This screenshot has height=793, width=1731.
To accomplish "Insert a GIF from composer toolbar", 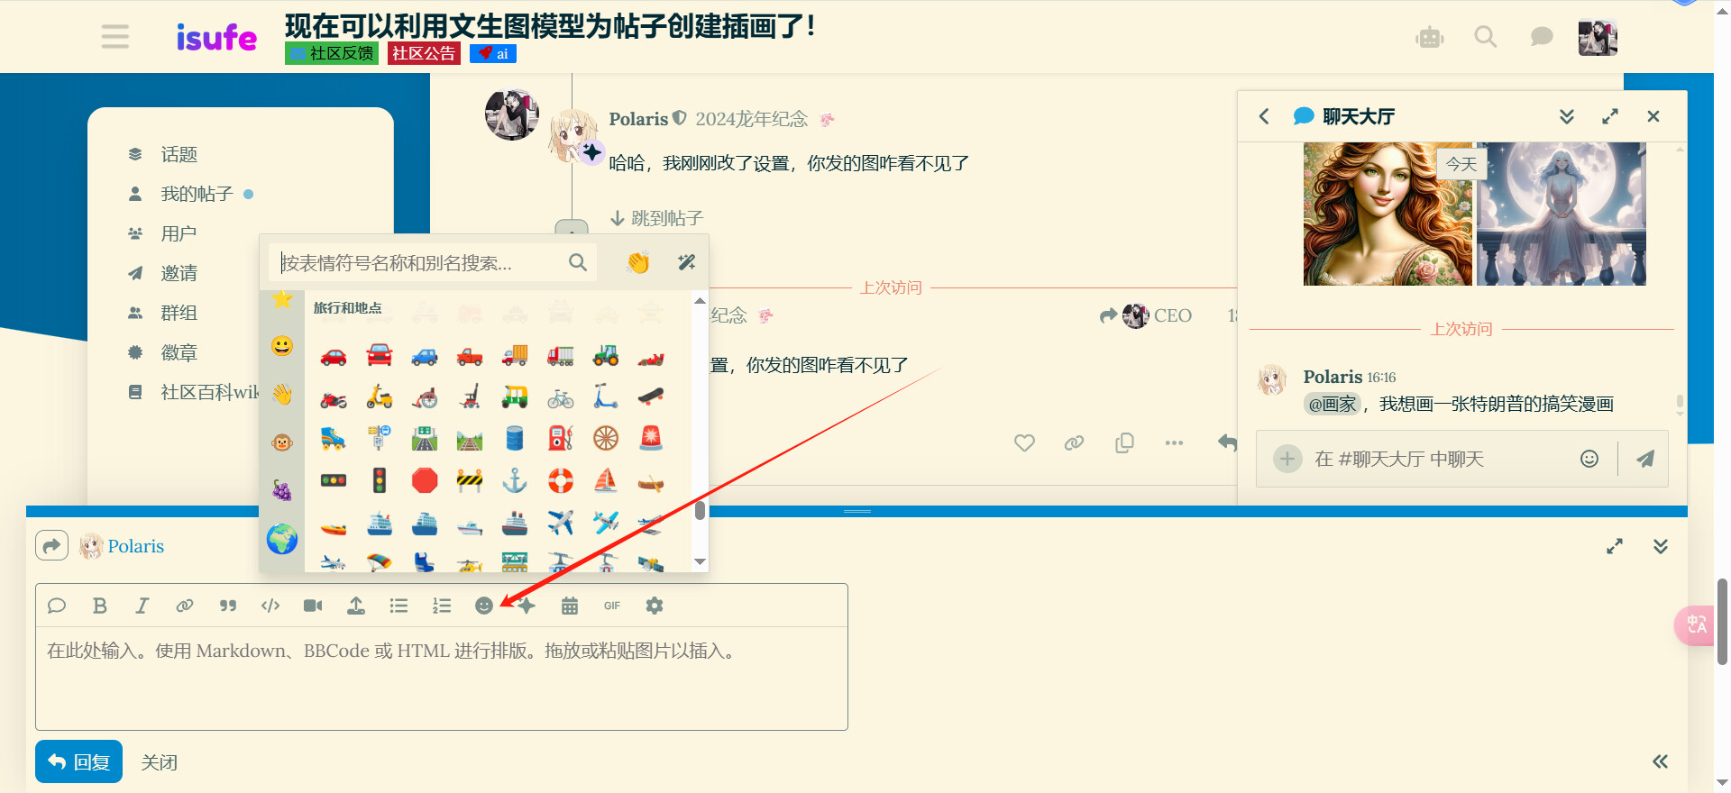I will pos(612,606).
